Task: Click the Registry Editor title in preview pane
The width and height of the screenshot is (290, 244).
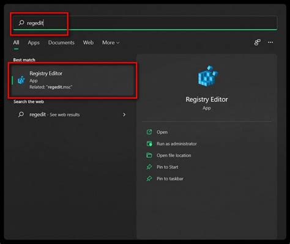Action: (x=207, y=100)
